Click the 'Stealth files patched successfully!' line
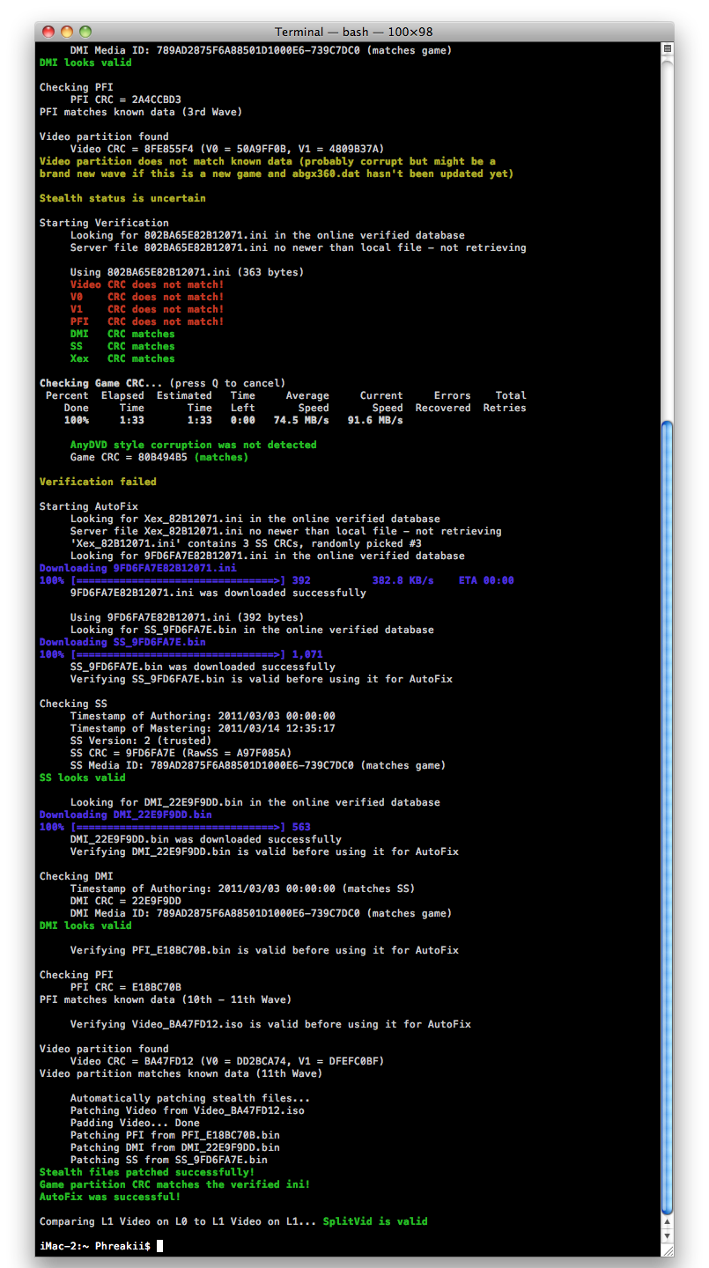 pos(146,1172)
